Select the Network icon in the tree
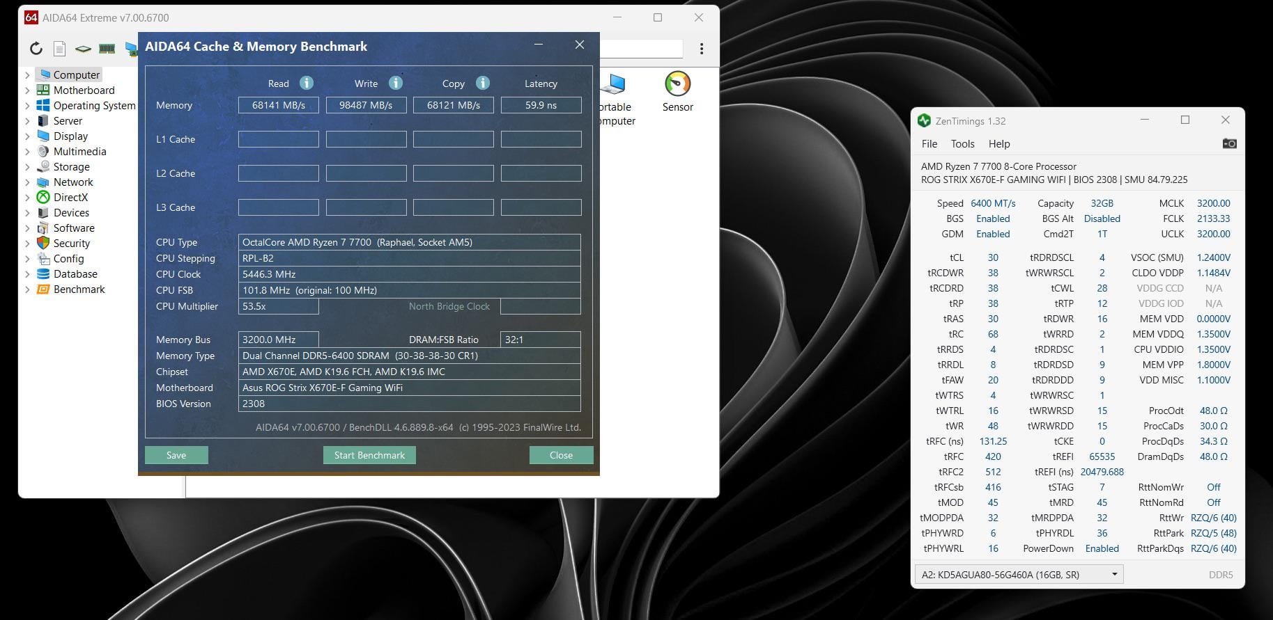The width and height of the screenshot is (1273, 620). tap(43, 182)
